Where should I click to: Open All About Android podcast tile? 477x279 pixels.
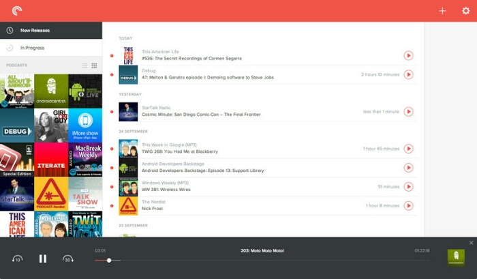[17, 91]
